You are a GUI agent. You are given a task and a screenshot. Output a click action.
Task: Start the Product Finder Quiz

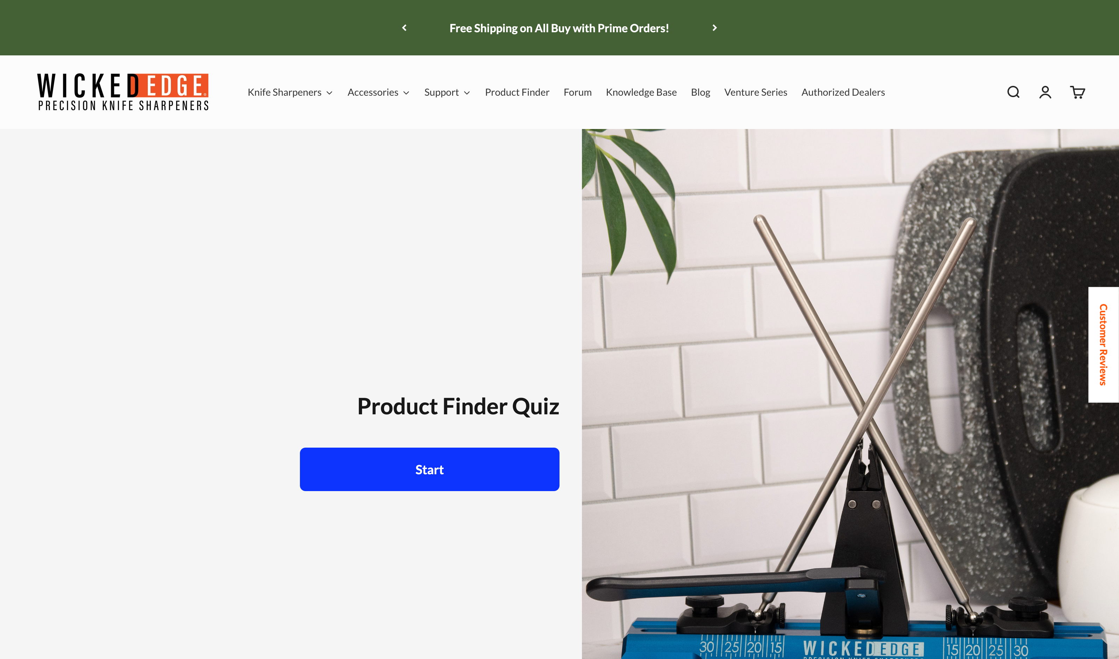click(429, 469)
